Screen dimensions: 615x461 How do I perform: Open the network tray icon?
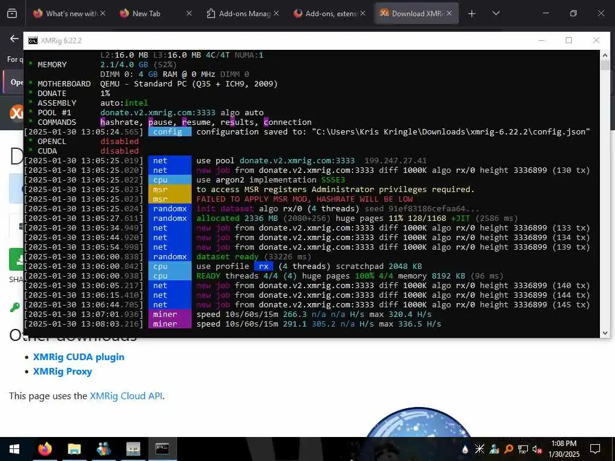(523, 449)
